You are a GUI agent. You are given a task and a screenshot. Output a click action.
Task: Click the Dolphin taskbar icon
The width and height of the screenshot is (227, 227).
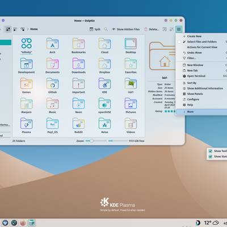point(32,222)
